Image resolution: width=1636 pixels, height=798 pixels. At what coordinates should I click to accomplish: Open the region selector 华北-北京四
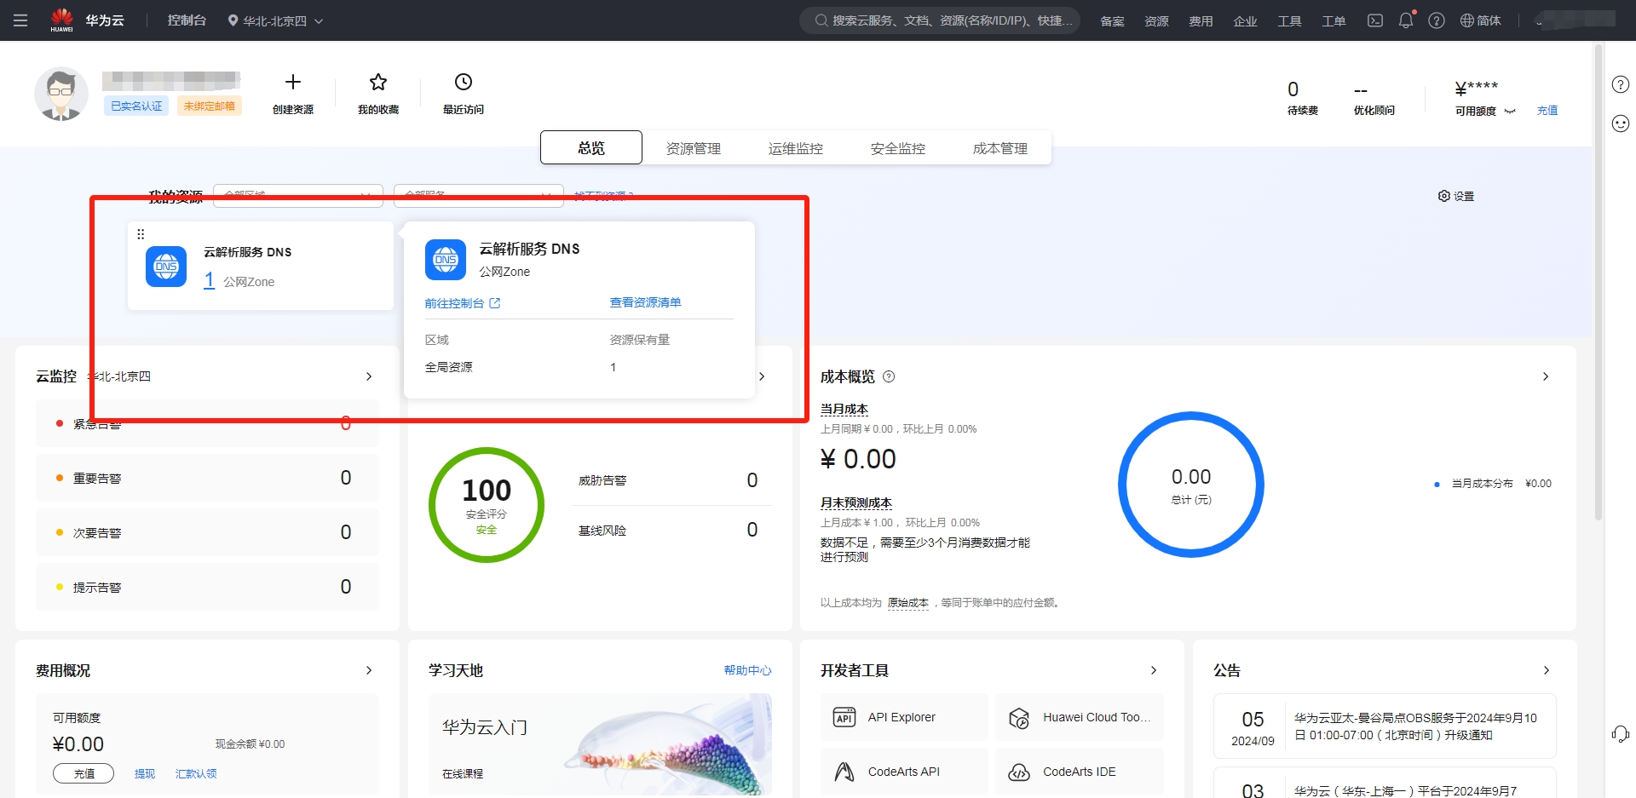pos(275,20)
